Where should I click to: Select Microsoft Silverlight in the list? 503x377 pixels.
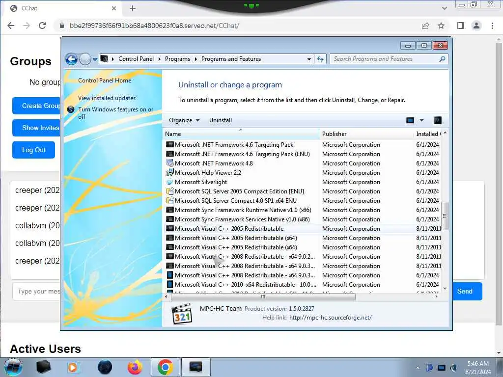(303, 182)
